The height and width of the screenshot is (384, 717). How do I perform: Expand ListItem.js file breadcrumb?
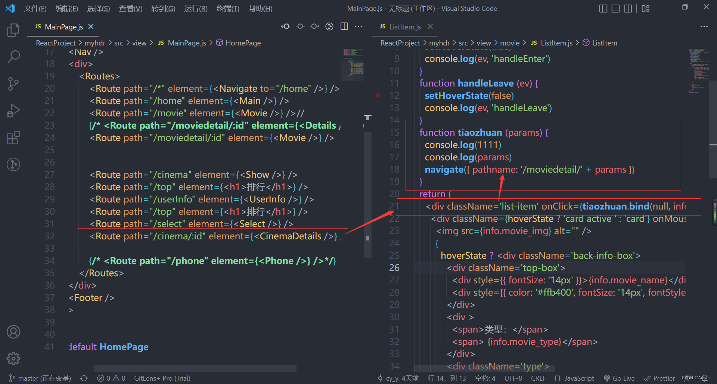[x=552, y=43]
